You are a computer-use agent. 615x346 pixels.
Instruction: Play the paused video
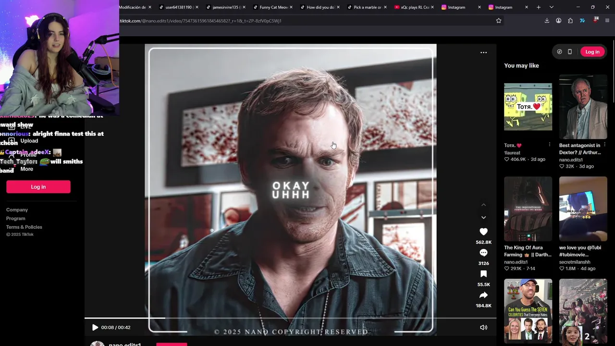95,327
